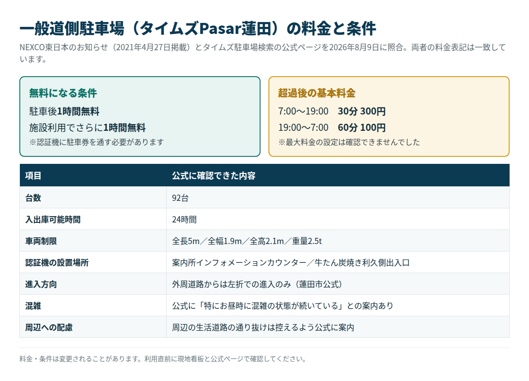
Task: Click the note ※最大料金の設定は確認できませんでした
Action: coord(349,142)
